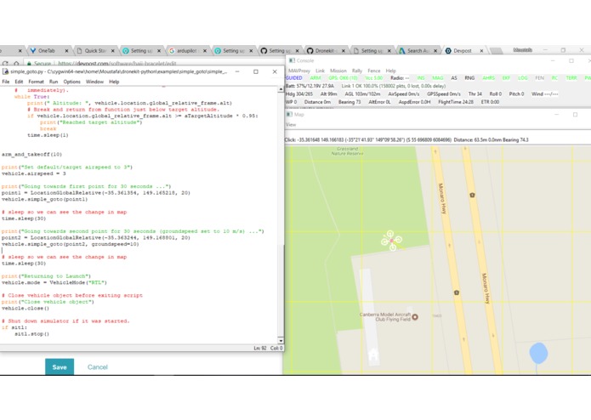591x420 pixels.
Task: Open the File menu in IDLE editor
Action: (6, 82)
